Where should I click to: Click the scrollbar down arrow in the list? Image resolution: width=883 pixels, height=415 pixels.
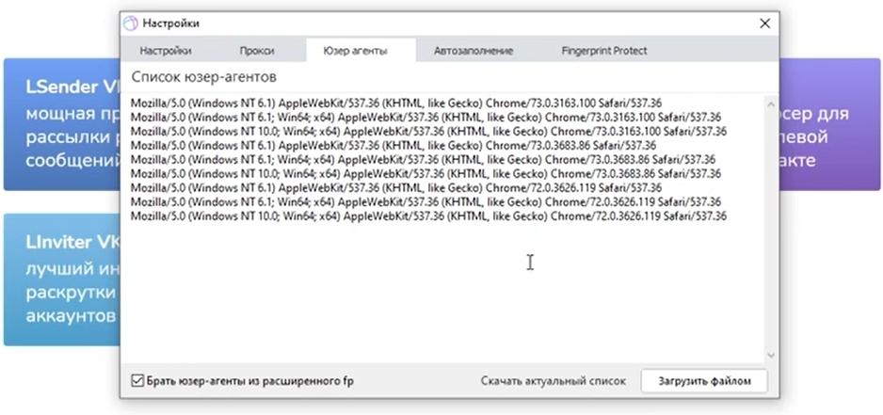click(770, 356)
